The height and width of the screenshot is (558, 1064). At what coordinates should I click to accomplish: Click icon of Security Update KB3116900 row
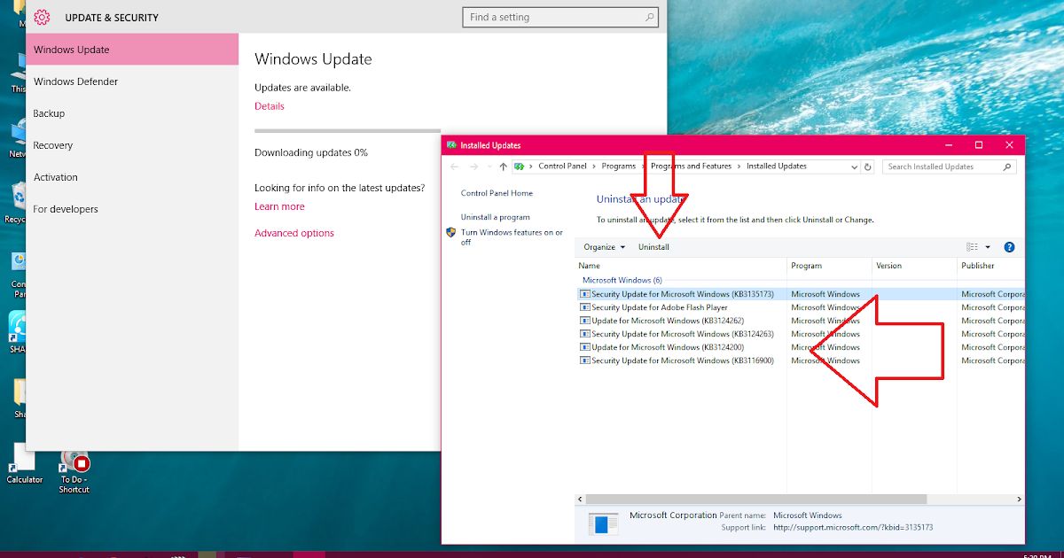pyautogui.click(x=584, y=360)
